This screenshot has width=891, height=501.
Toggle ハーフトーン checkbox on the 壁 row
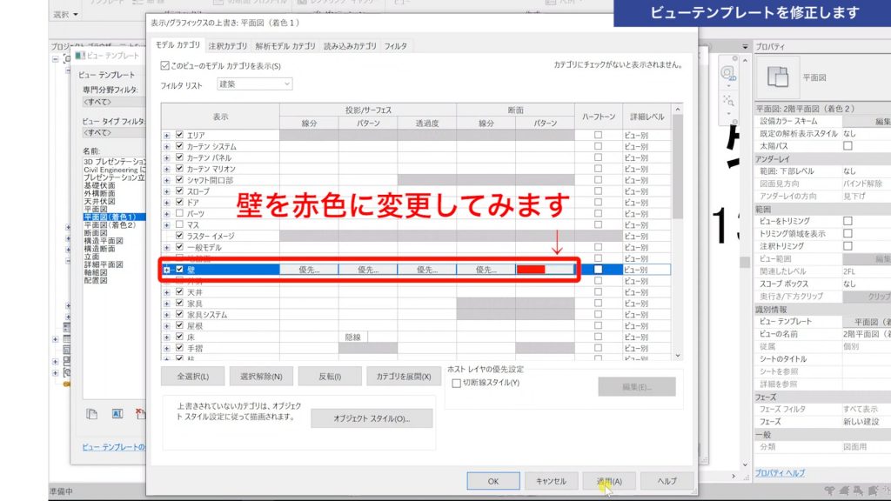click(596, 269)
